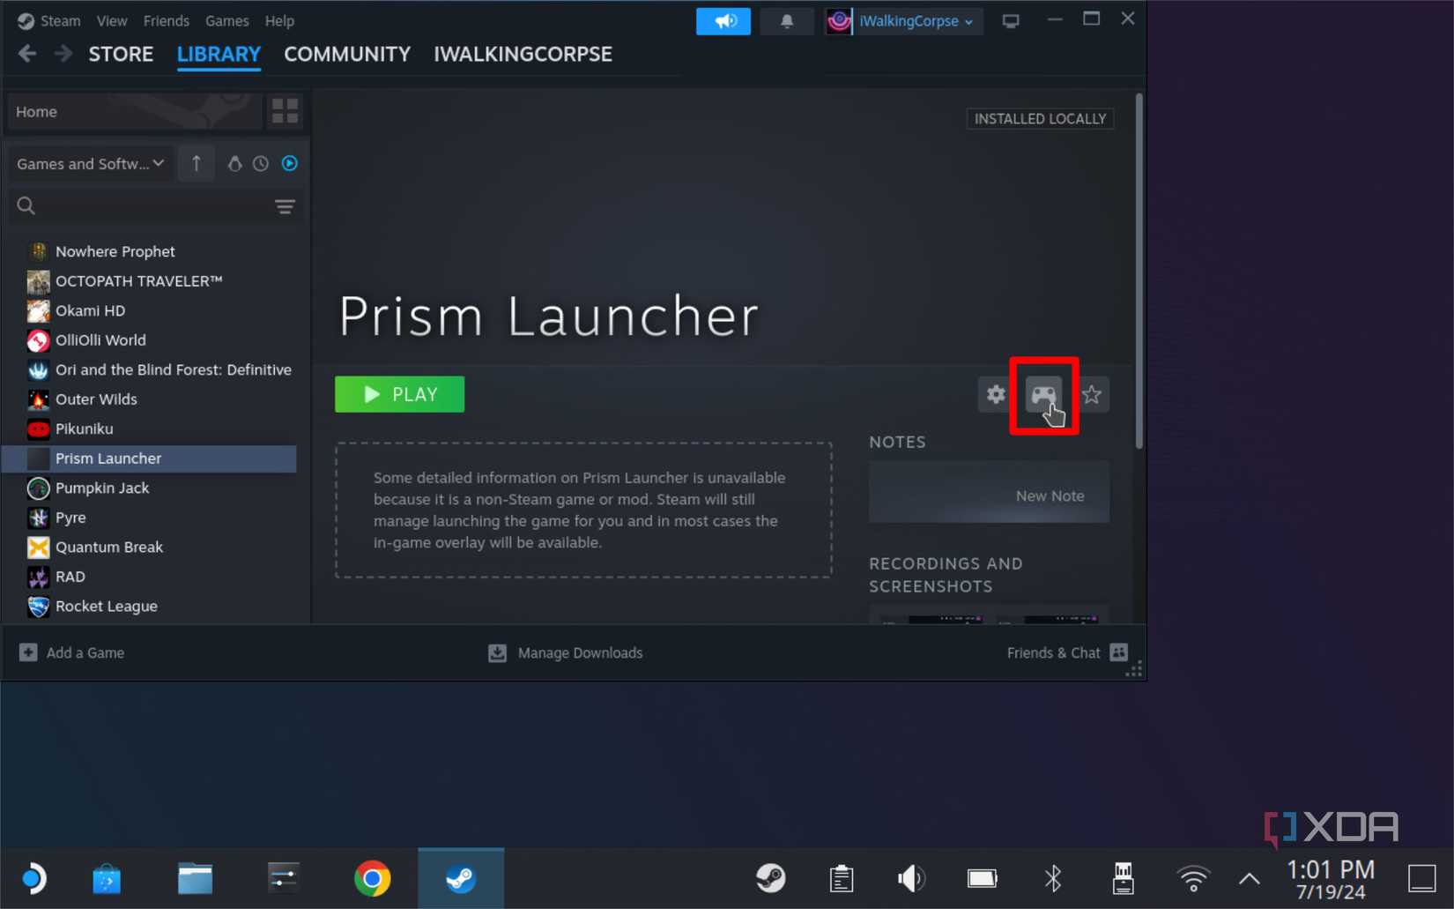Image resolution: width=1454 pixels, height=909 pixels.
Task: Open the Help menu
Action: 279,20
